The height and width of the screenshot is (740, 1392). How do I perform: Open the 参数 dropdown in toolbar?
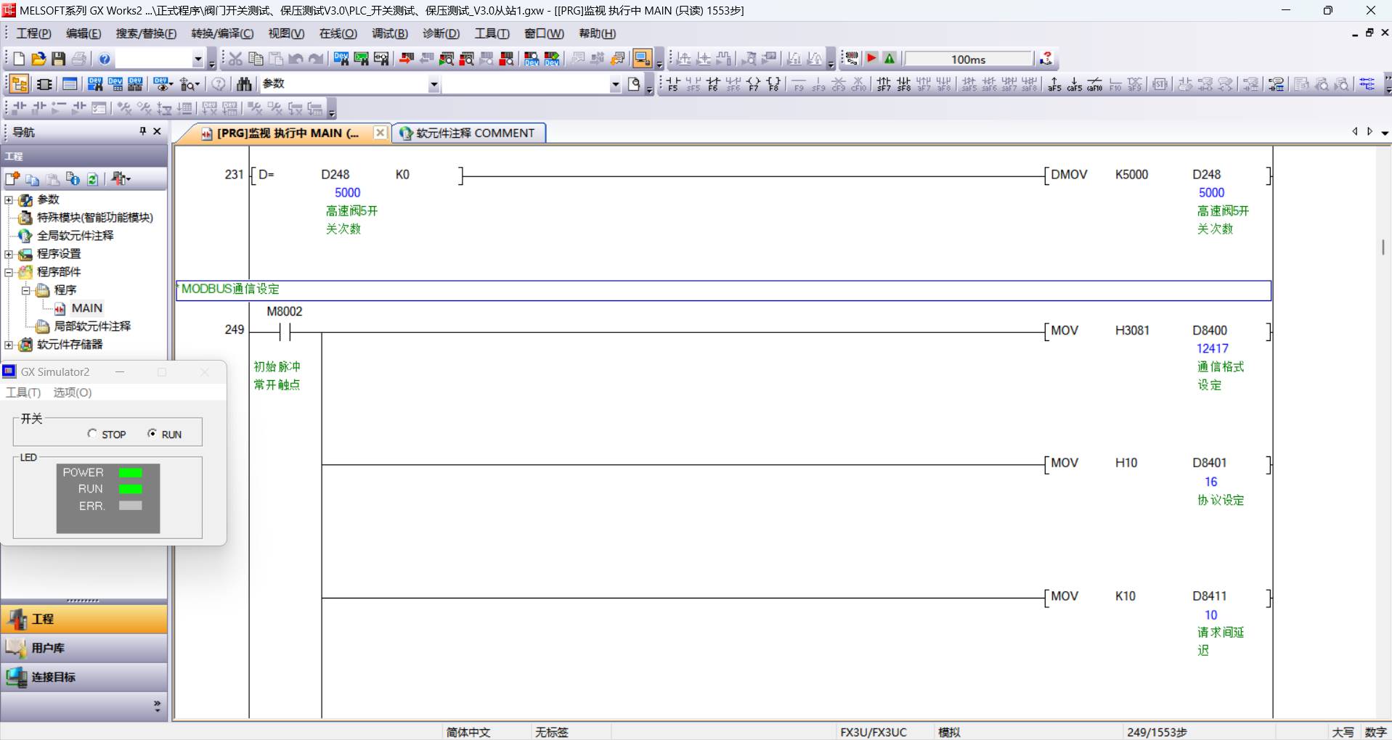coord(434,85)
